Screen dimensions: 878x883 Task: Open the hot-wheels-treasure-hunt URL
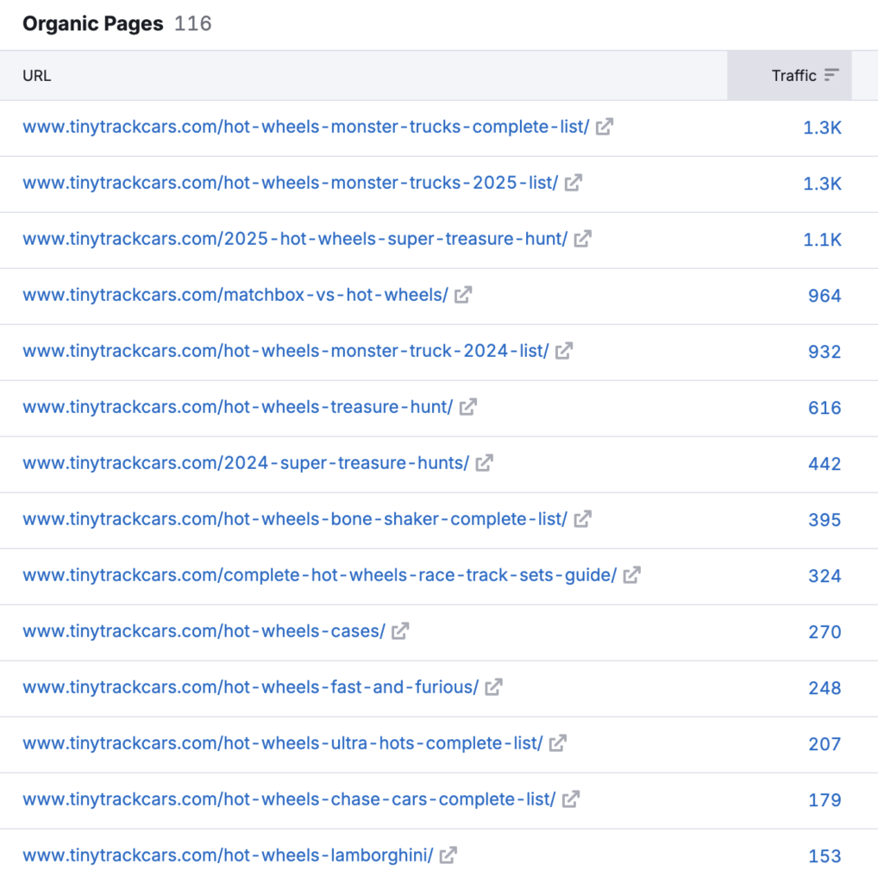click(x=238, y=407)
